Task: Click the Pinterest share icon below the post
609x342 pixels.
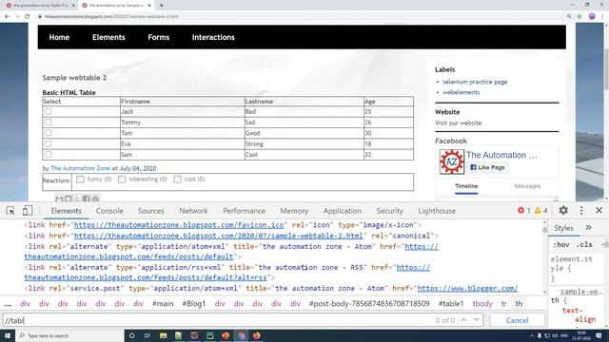Action: pos(95,199)
